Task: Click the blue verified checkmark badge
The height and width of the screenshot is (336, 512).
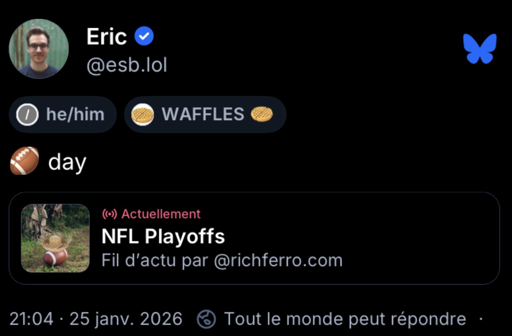Action: pyautogui.click(x=144, y=37)
